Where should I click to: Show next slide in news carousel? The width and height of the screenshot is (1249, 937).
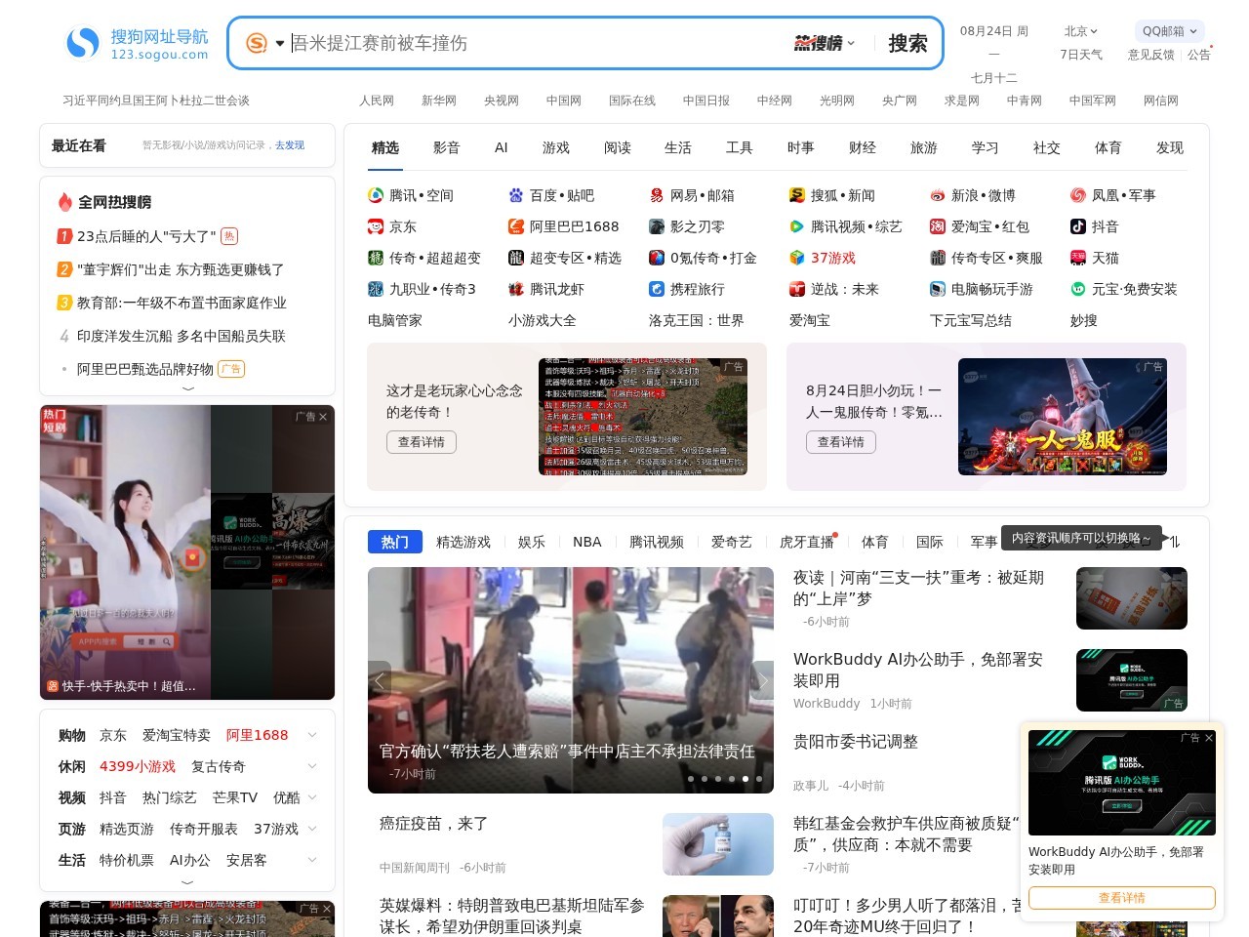(x=762, y=680)
